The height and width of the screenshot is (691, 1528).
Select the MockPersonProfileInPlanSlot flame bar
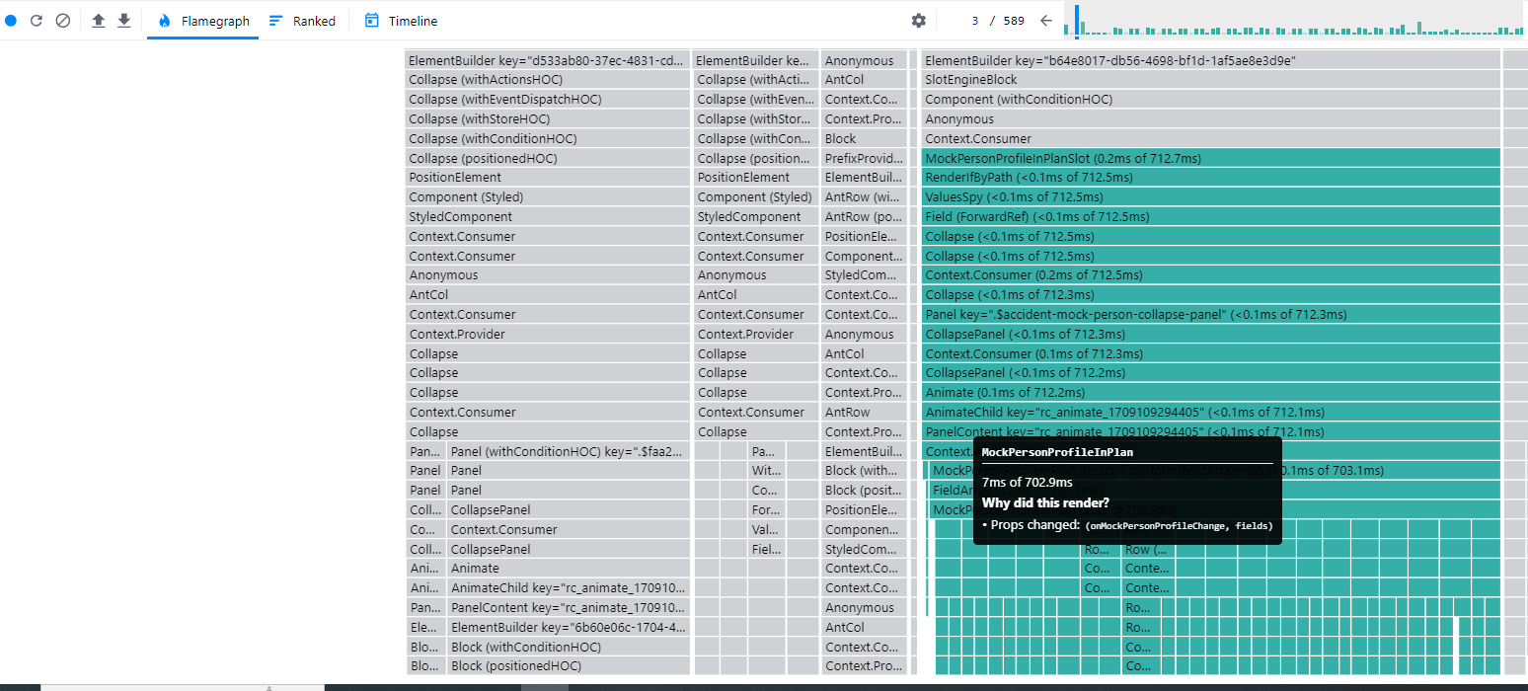[1211, 158]
